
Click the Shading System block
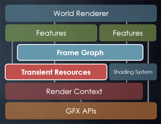(133, 72)
